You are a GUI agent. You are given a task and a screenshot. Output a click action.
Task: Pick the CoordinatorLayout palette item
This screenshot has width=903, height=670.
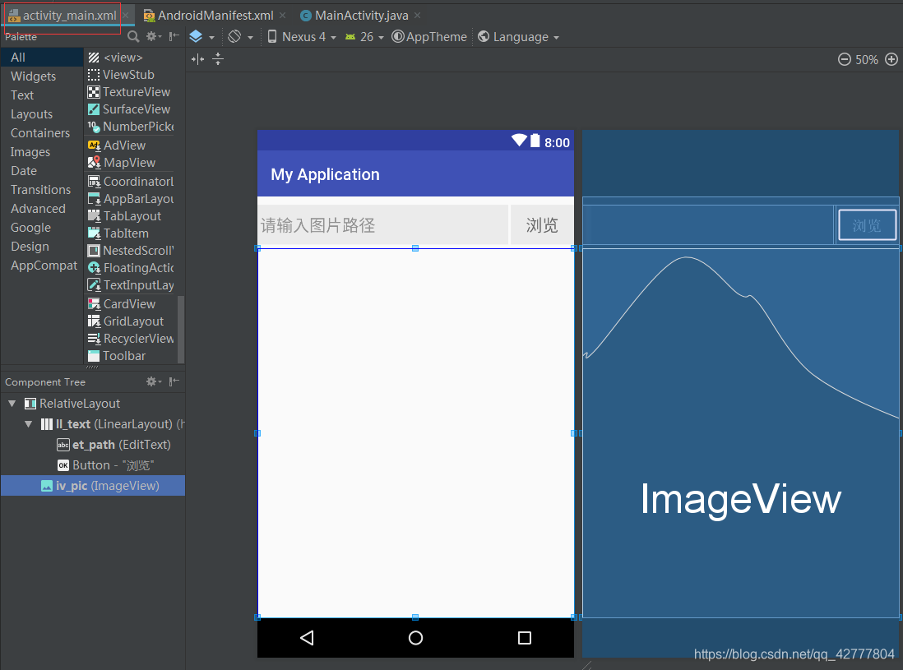130,182
